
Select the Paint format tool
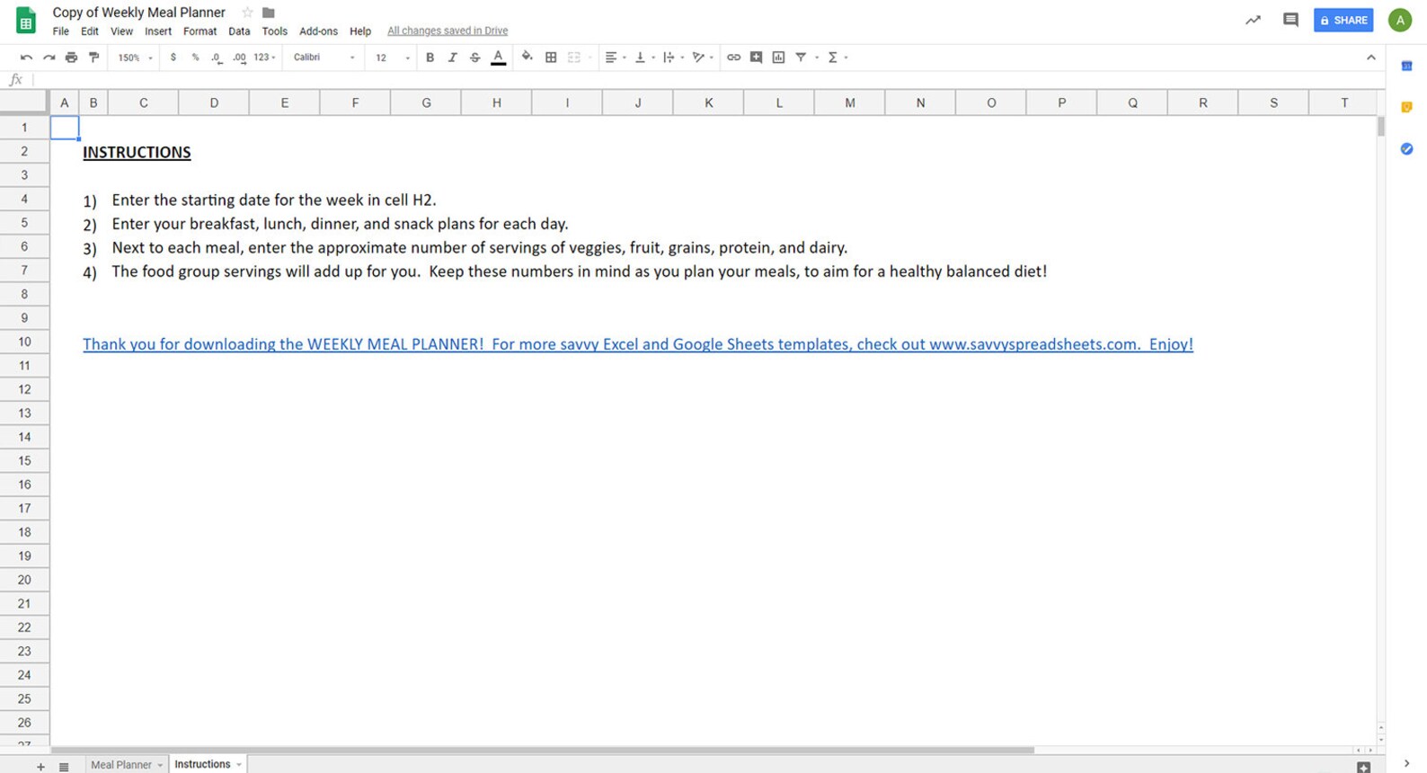tap(93, 58)
